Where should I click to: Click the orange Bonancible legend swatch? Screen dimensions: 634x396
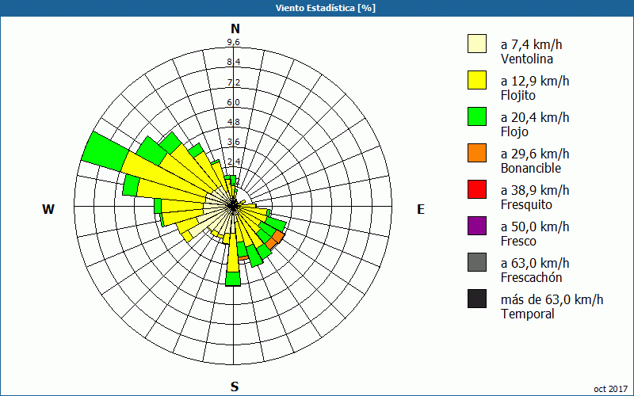[477, 153]
